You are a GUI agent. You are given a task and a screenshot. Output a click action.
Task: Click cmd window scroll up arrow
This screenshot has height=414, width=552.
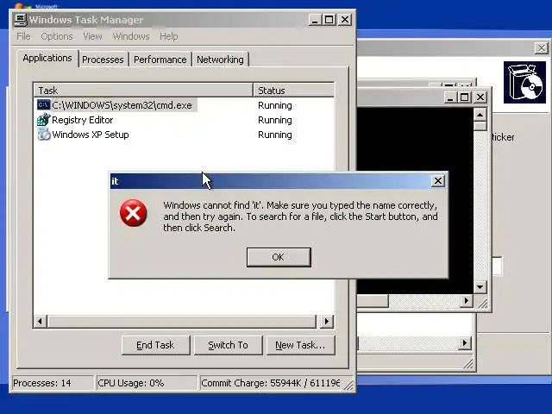pos(480,115)
